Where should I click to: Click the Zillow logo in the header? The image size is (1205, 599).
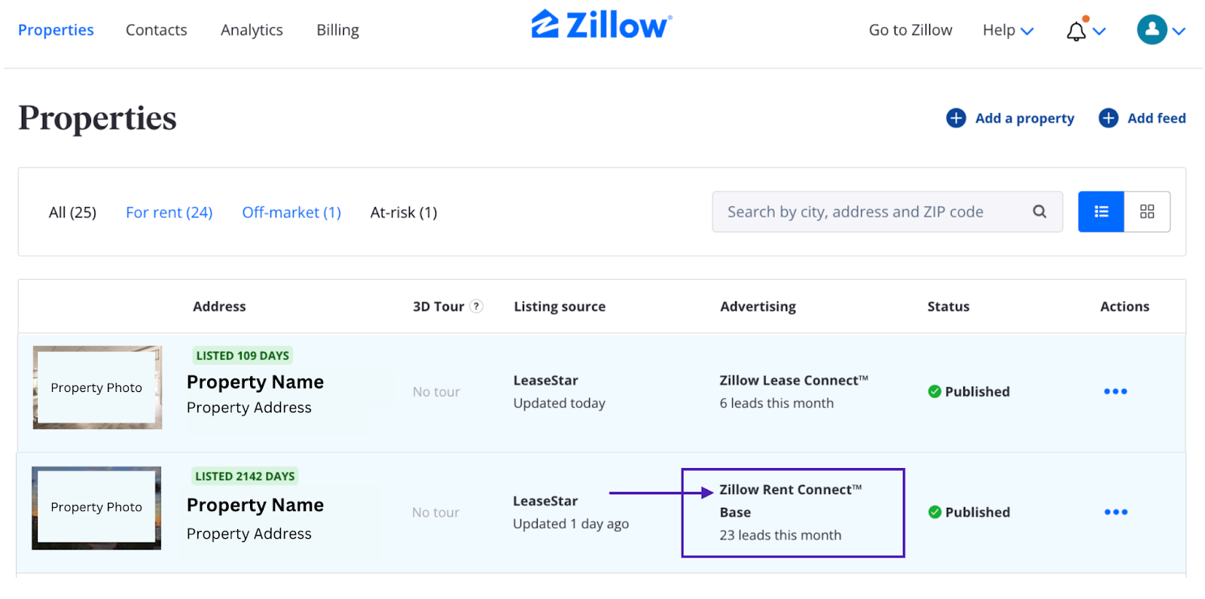pos(600,27)
